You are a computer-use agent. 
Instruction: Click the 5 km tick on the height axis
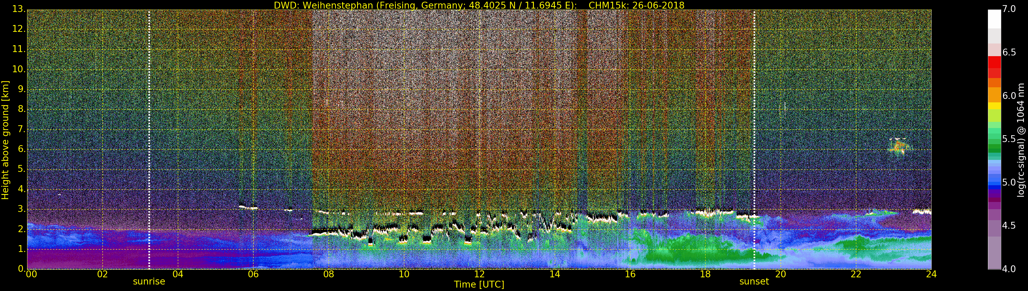22,169
